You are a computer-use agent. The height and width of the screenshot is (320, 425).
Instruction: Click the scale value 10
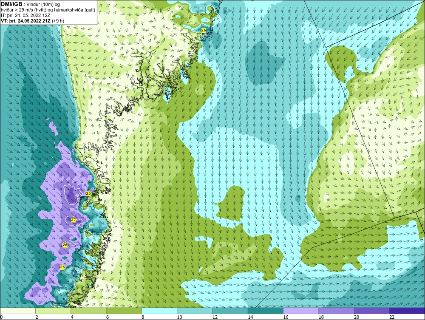click(x=179, y=317)
